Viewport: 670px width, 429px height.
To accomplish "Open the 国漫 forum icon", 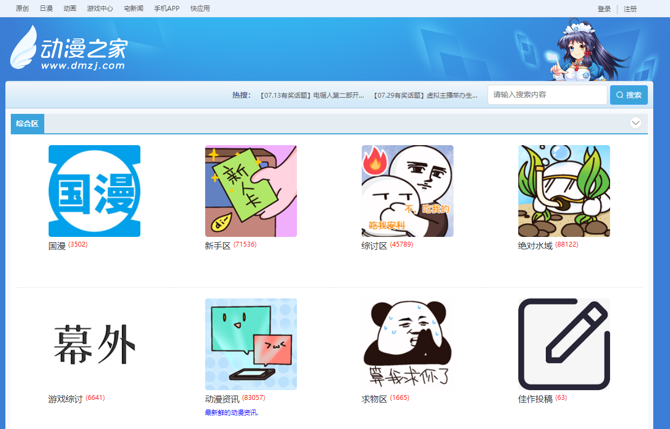I will [x=94, y=191].
